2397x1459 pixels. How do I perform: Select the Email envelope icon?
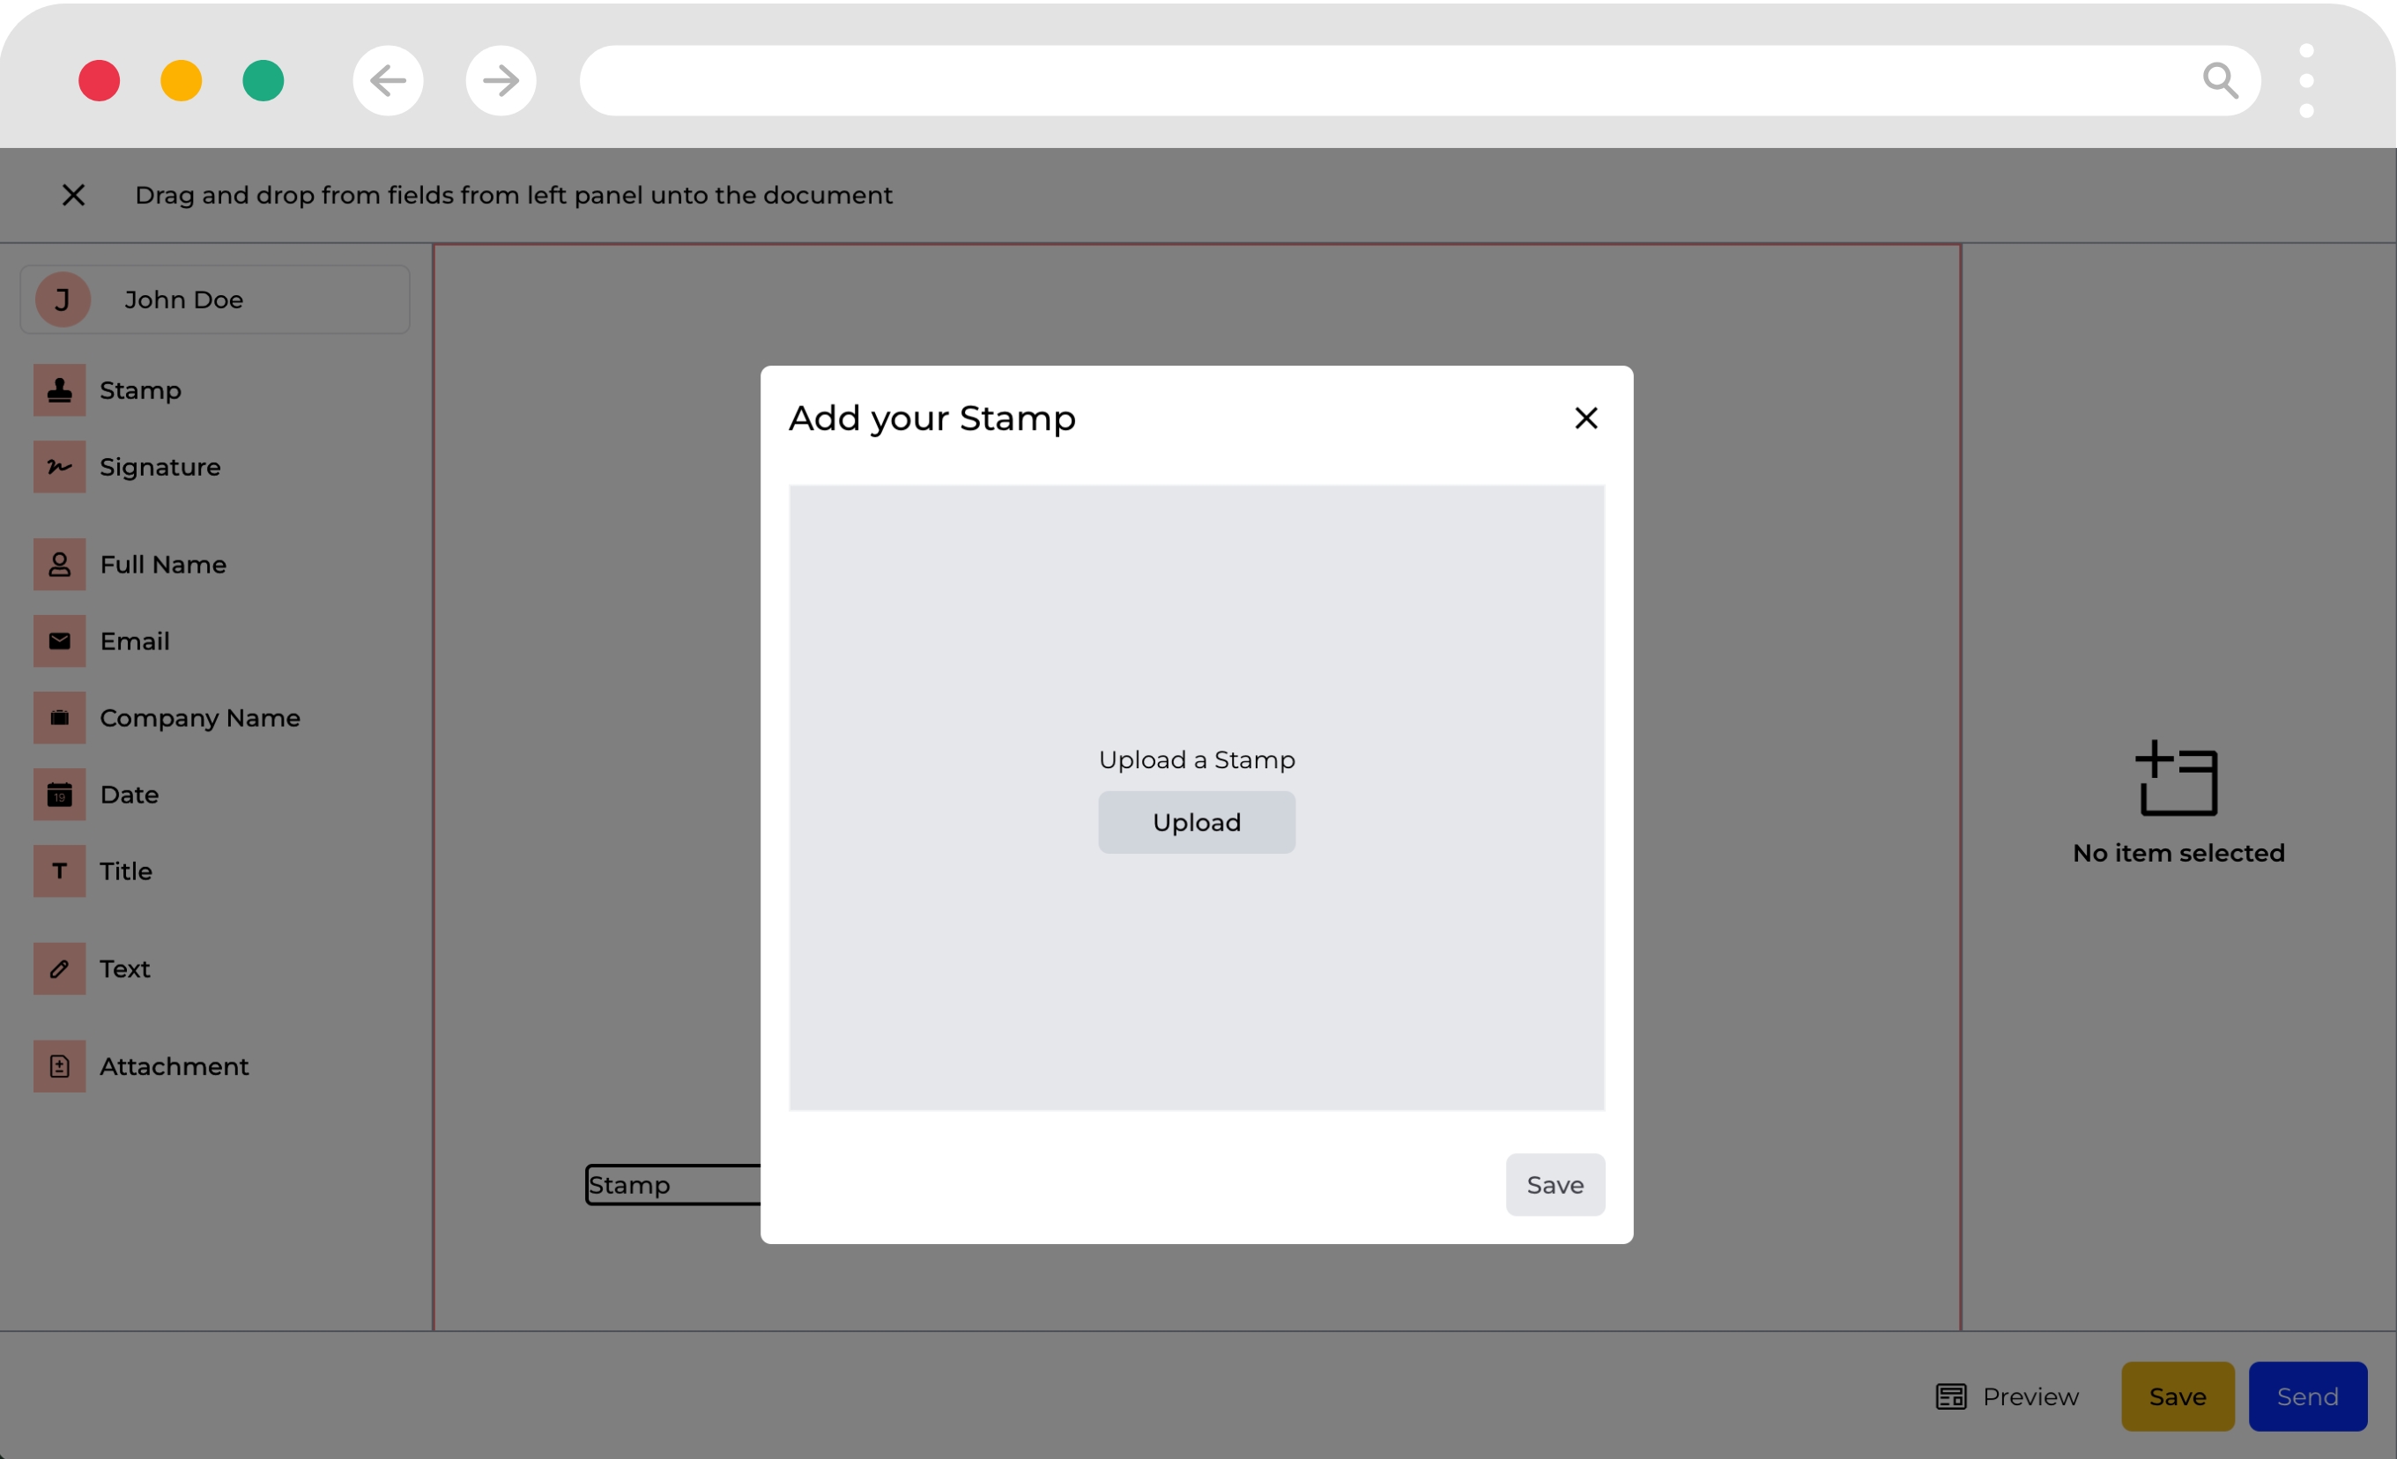(59, 641)
